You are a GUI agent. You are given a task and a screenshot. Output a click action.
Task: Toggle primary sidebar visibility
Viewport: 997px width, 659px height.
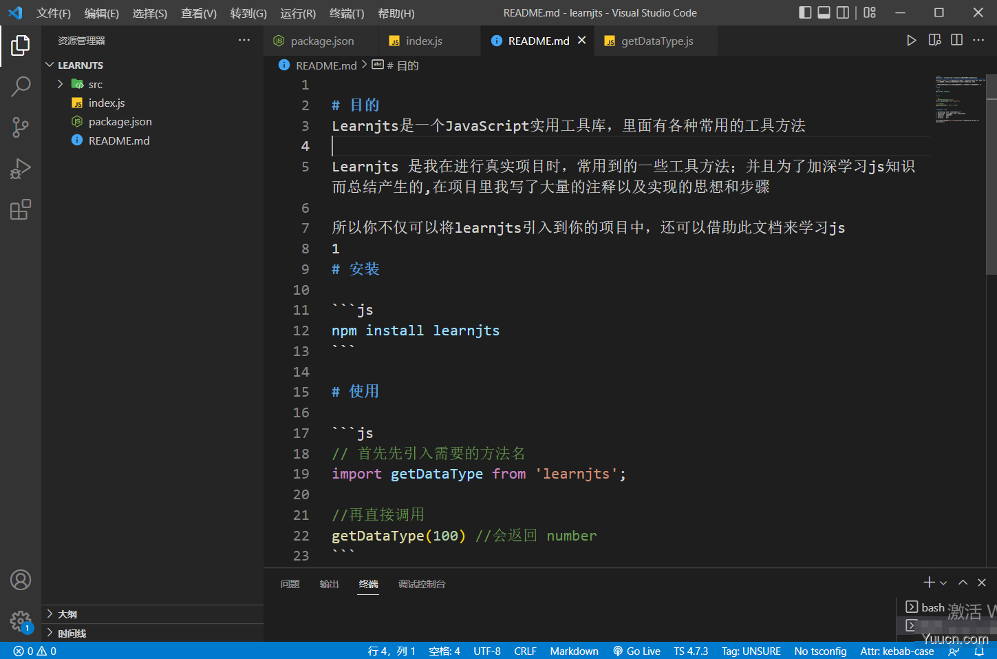pyautogui.click(x=805, y=12)
